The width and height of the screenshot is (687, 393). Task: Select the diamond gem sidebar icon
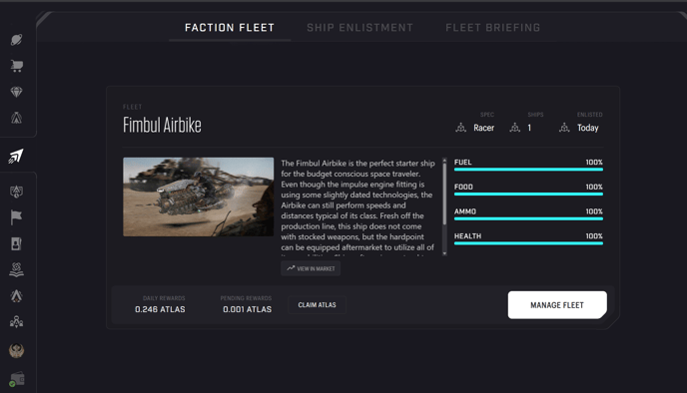[17, 92]
